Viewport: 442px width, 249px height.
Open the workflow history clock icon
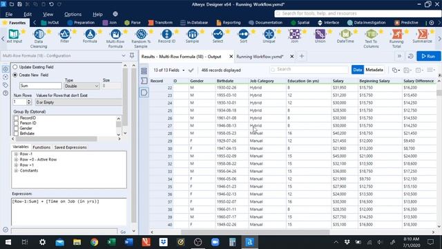coord(410,56)
